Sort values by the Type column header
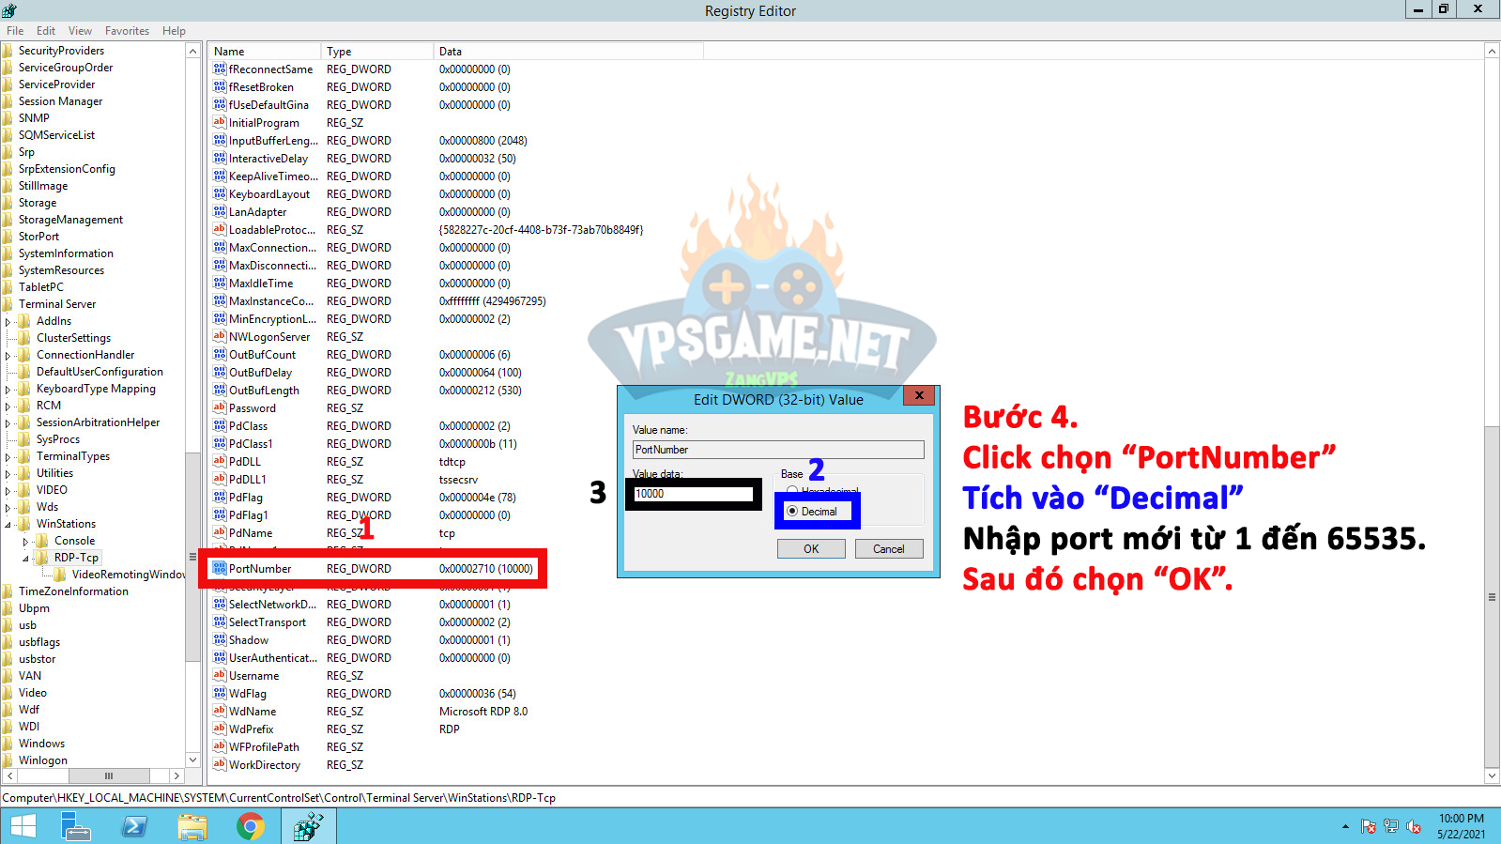 point(375,52)
